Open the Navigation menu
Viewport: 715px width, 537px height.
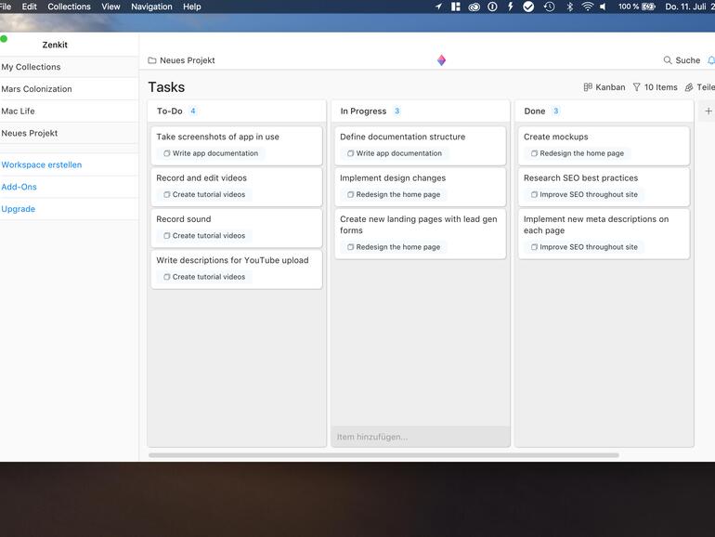click(152, 7)
